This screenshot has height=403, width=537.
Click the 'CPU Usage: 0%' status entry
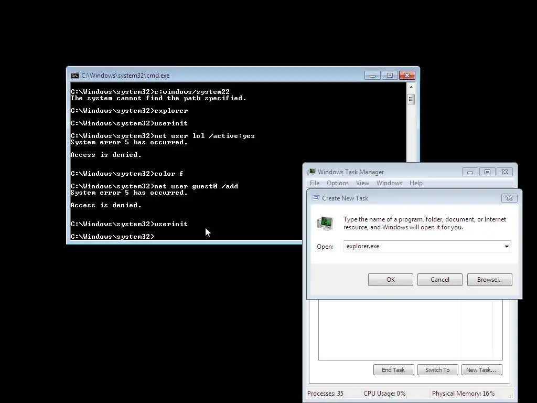384,394
